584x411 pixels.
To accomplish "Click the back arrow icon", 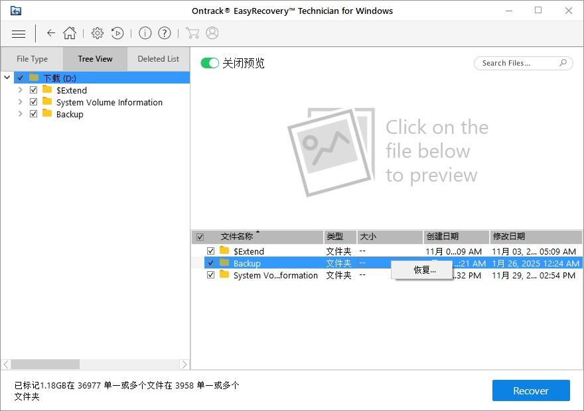I will coord(50,33).
